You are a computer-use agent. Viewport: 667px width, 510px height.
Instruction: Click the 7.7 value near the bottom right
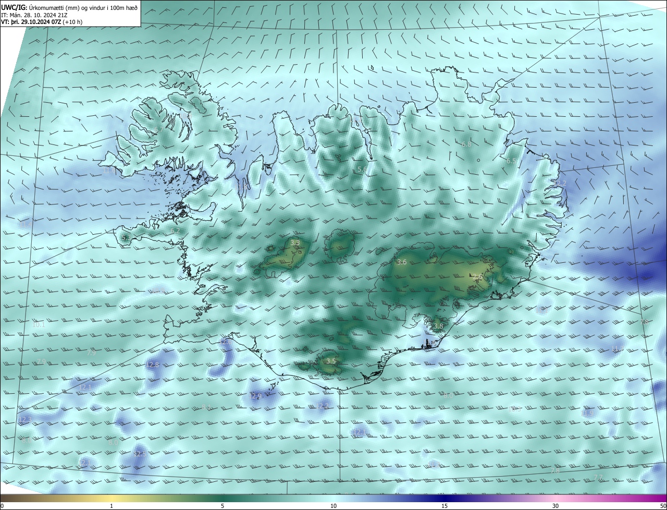(598, 478)
